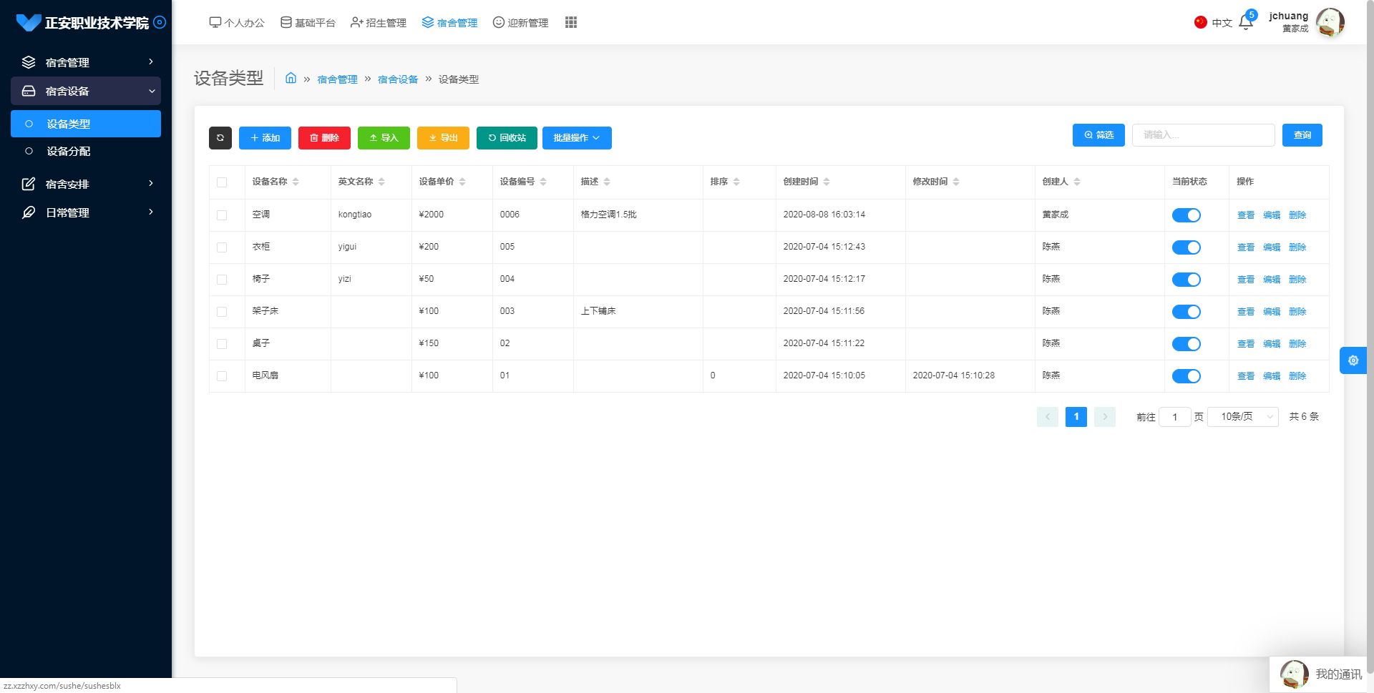This screenshot has height=693, width=1374.
Task: Check the 空调 row checkbox
Action: coord(222,215)
